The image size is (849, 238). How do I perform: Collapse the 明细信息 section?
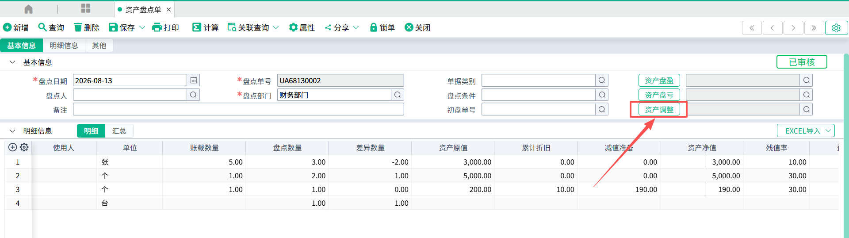tap(12, 131)
